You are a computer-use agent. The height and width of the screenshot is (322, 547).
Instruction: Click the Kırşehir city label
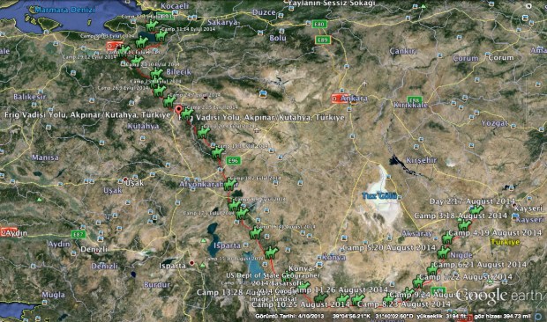click(421, 160)
